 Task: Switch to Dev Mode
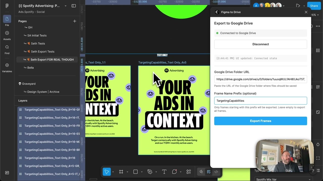coord(216,172)
